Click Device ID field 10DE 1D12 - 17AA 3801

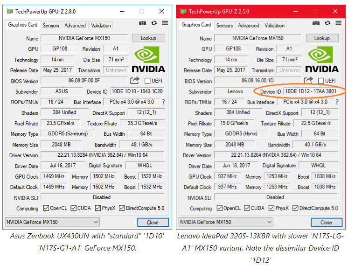tap(311, 91)
